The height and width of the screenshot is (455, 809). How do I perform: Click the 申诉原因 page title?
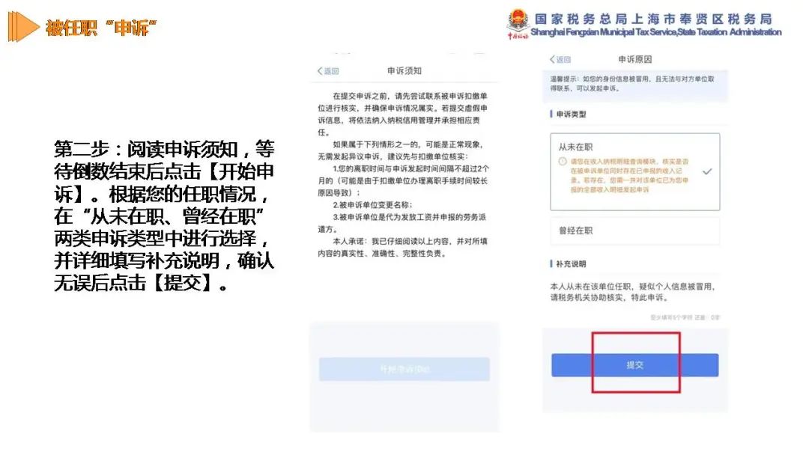(x=634, y=59)
